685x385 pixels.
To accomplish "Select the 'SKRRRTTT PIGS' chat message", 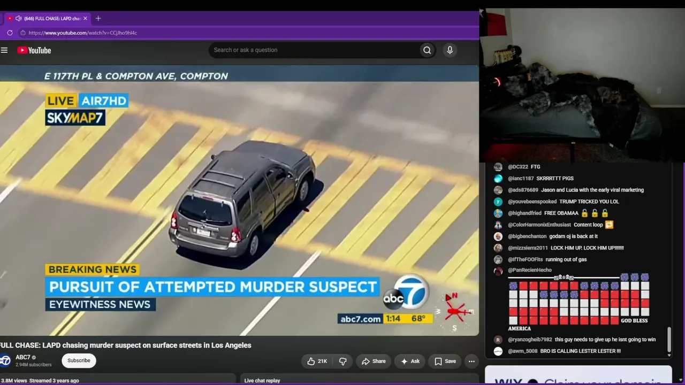I will pos(555,179).
